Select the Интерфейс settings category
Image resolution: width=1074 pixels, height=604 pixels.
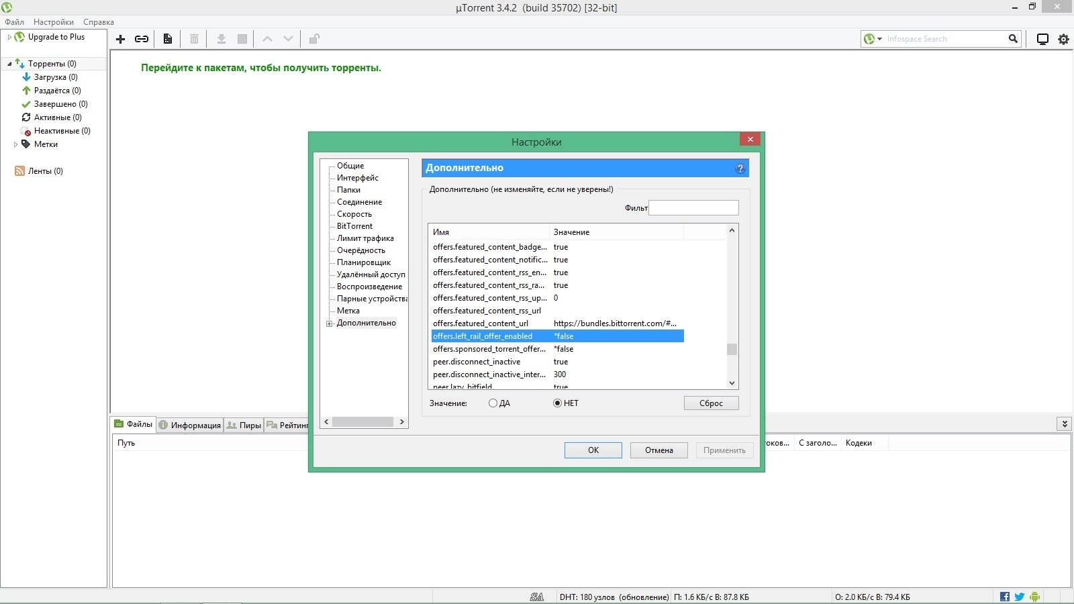358,178
